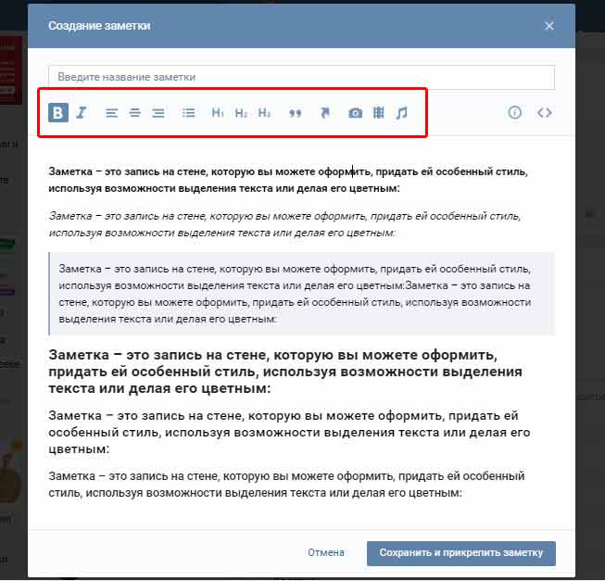
Task: Apply Heading 2 style
Action: coord(241,113)
